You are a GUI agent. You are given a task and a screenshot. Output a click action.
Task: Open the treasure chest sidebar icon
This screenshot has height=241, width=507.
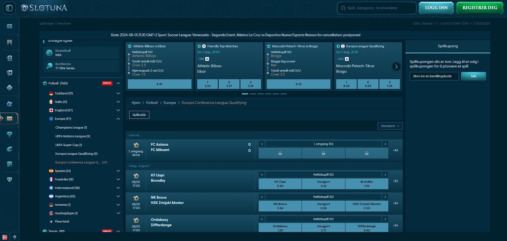(10, 26)
